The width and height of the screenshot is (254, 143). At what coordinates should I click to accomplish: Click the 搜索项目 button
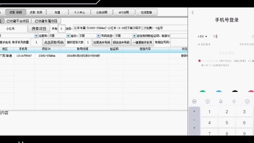pos(39,29)
